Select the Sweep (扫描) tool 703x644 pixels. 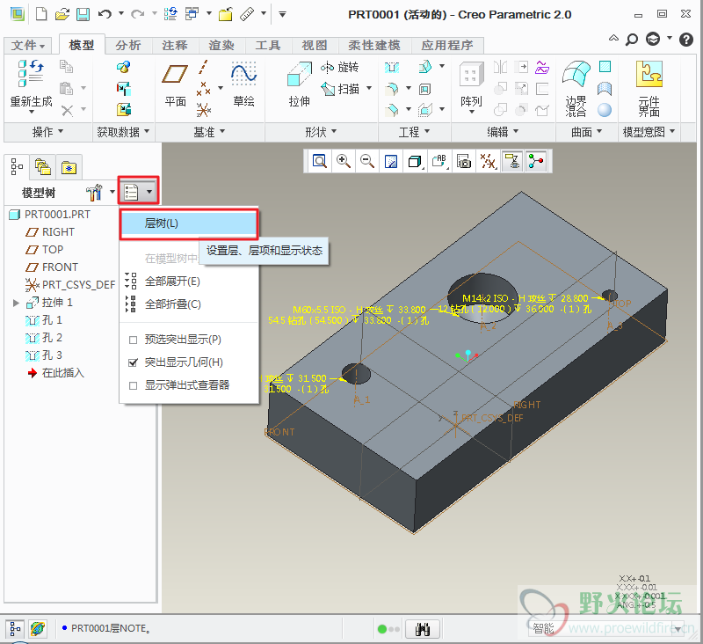point(340,89)
